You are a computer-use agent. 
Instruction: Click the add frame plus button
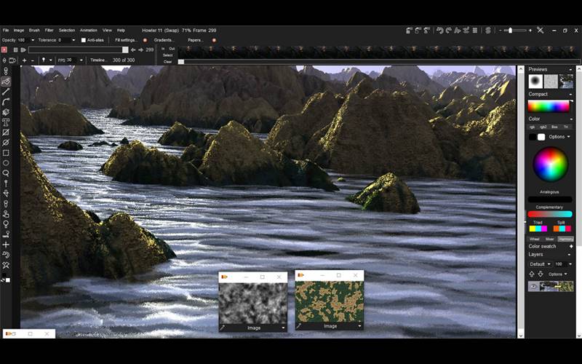(x=25, y=60)
